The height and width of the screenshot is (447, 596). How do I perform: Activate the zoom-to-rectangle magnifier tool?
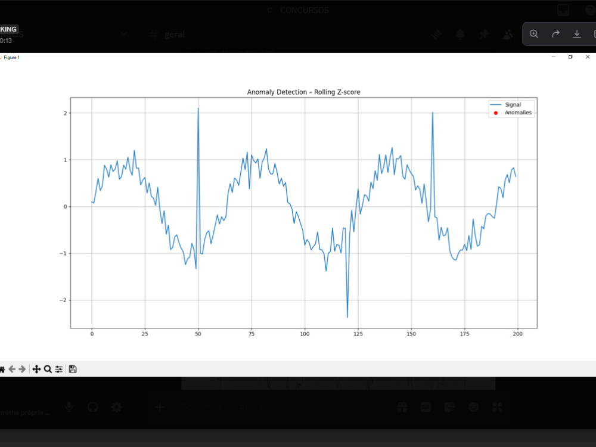[x=48, y=369]
